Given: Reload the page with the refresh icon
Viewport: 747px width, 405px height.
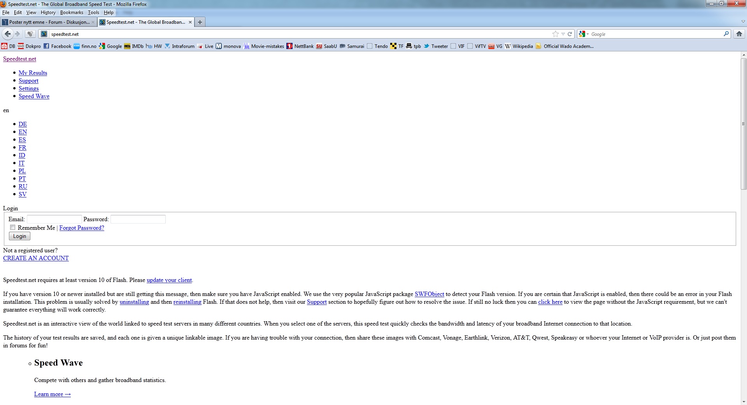Looking at the screenshot, I should point(570,34).
